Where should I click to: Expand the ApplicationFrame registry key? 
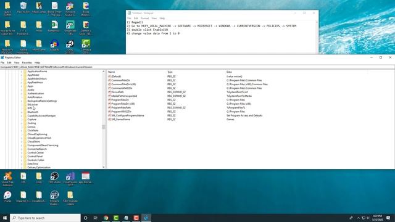point(22,72)
